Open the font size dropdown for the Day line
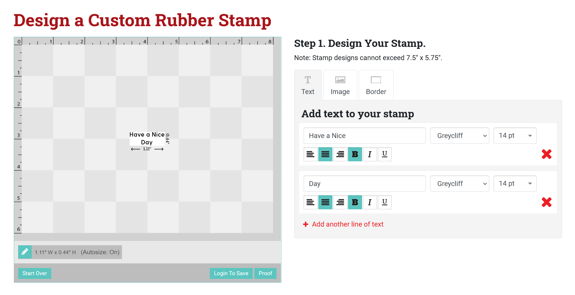Image resolution: width=575 pixels, height=295 pixels. [515, 183]
